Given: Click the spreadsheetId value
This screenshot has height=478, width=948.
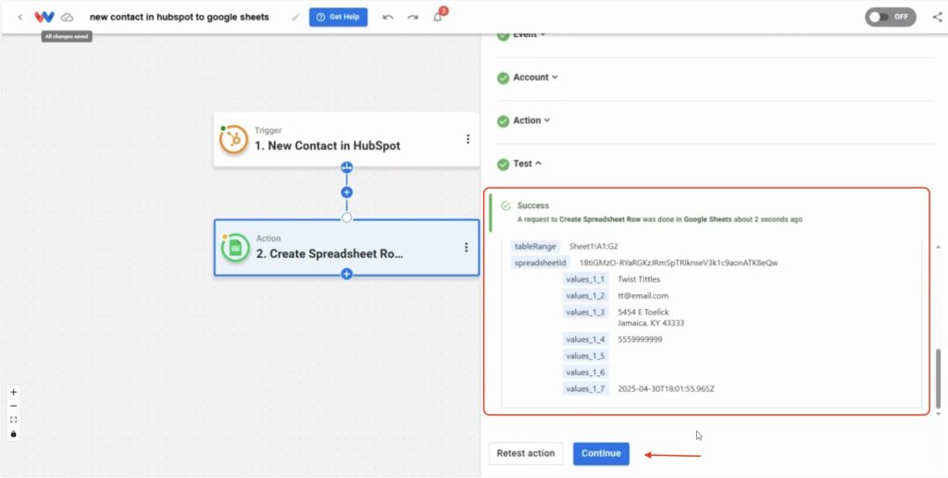Looking at the screenshot, I should 679,263.
